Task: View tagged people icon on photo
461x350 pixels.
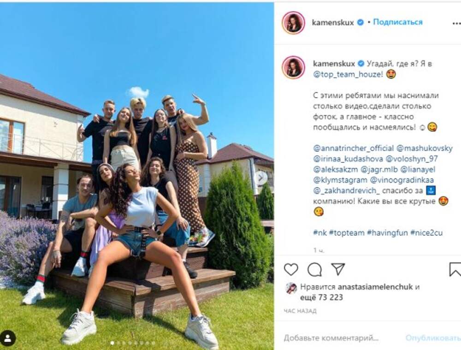Action: 8,338
